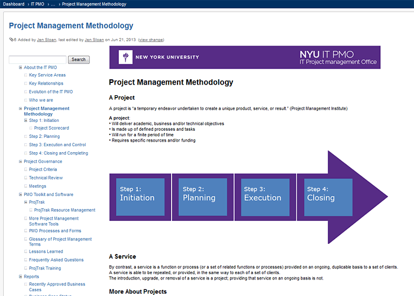Open ProjTrak Training page
The width and height of the screenshot is (414, 296).
click(45, 268)
